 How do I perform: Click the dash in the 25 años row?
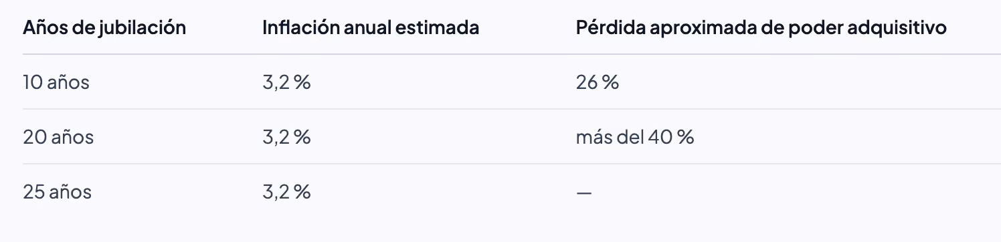coord(583,193)
